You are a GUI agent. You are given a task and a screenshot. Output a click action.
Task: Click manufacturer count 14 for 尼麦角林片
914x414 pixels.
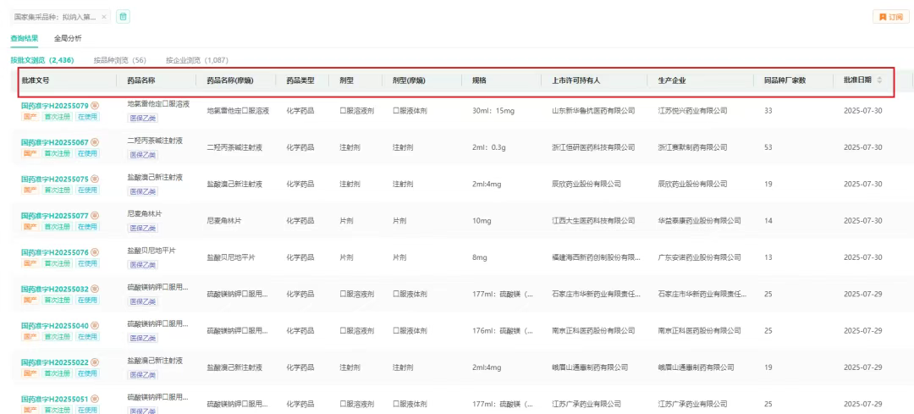click(768, 220)
